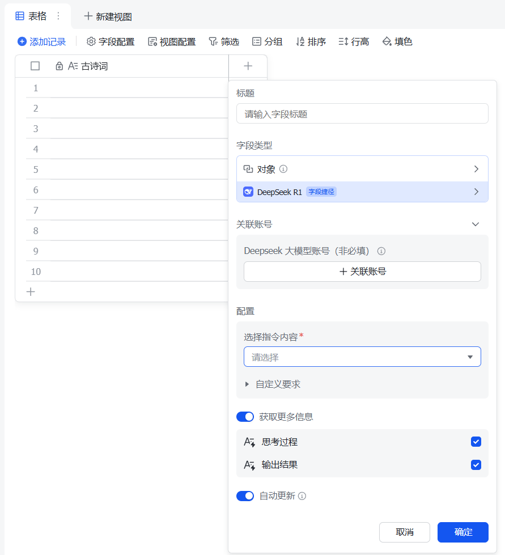The width and height of the screenshot is (505, 555).
Task: Click 确定 to confirm
Action: (463, 532)
